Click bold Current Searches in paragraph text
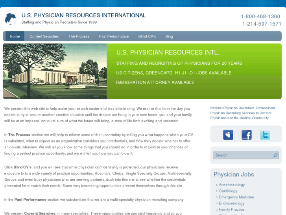This screenshot has height=215, width=286. (40, 213)
